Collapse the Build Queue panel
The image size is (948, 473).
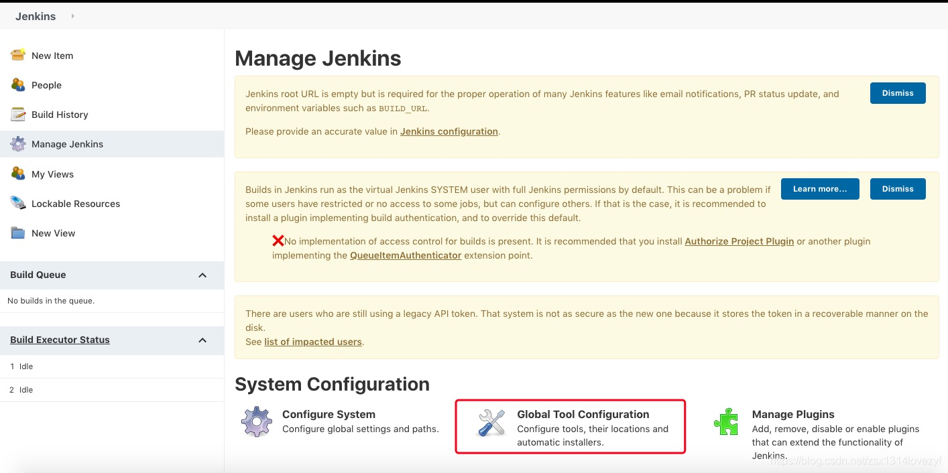click(202, 275)
